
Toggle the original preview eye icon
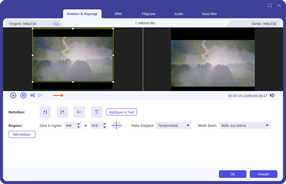[56, 24]
